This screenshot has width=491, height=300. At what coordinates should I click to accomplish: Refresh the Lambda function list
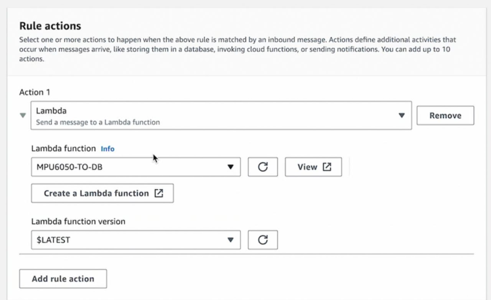(x=263, y=167)
